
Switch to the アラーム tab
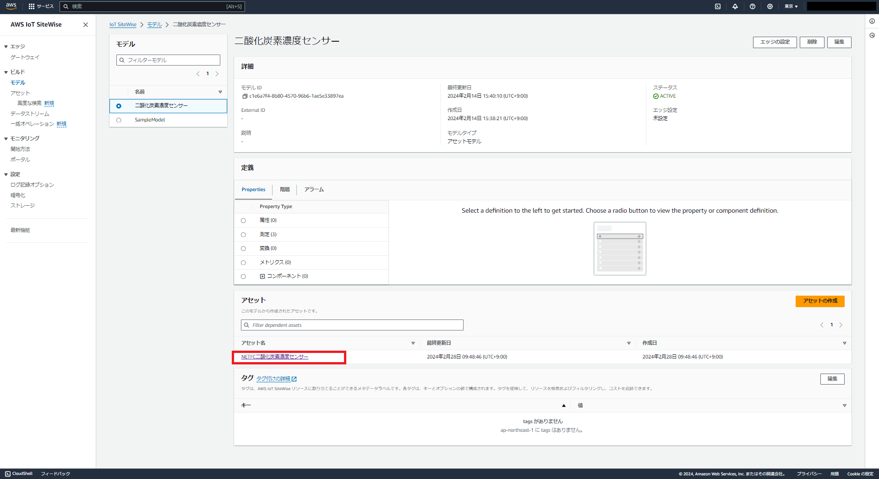[314, 190]
